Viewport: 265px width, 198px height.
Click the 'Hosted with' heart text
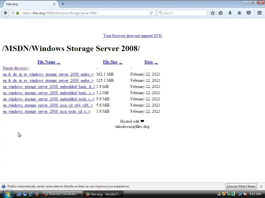click(132, 121)
